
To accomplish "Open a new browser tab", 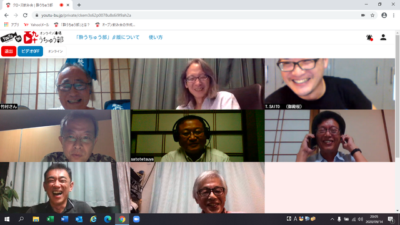I will click(79, 5).
